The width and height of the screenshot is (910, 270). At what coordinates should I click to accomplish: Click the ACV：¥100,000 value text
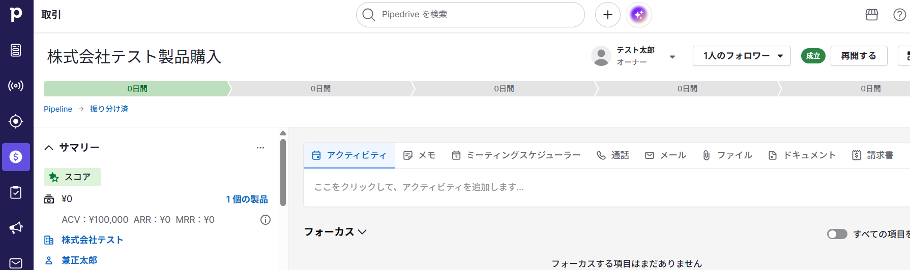click(95, 220)
